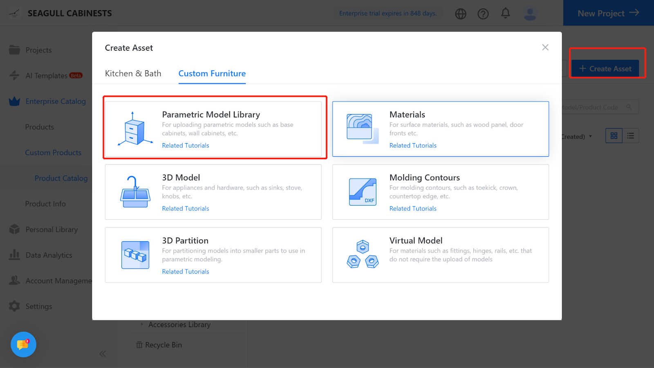The width and height of the screenshot is (654, 368).
Task: Select the Virtual Model card
Action: (440, 255)
